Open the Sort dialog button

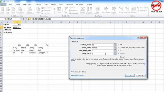59,10
